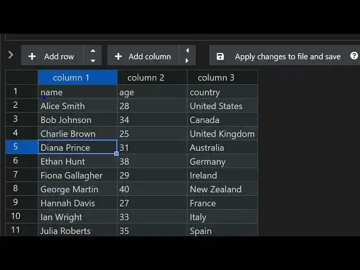
Task: Select the 'Germany' cell
Action: (223, 161)
